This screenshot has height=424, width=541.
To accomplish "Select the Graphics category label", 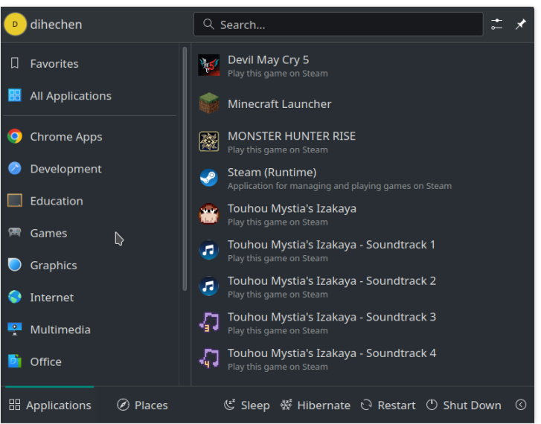I will click(x=54, y=266).
